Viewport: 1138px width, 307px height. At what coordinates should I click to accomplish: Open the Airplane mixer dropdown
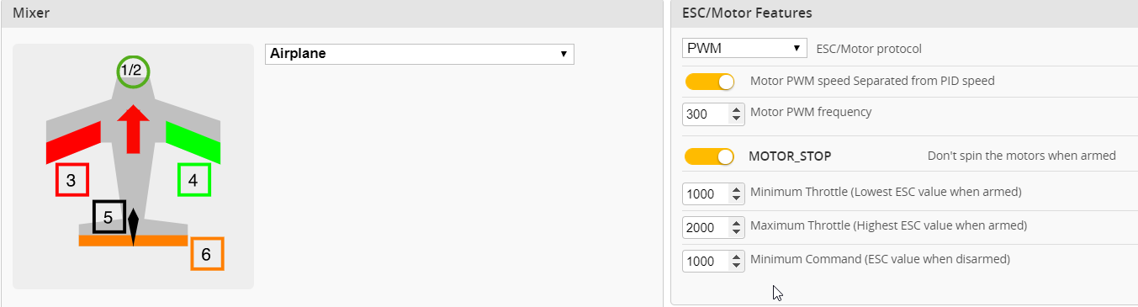click(x=420, y=54)
